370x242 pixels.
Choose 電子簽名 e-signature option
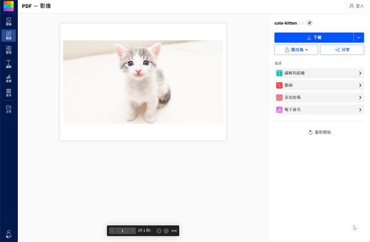(x=319, y=110)
